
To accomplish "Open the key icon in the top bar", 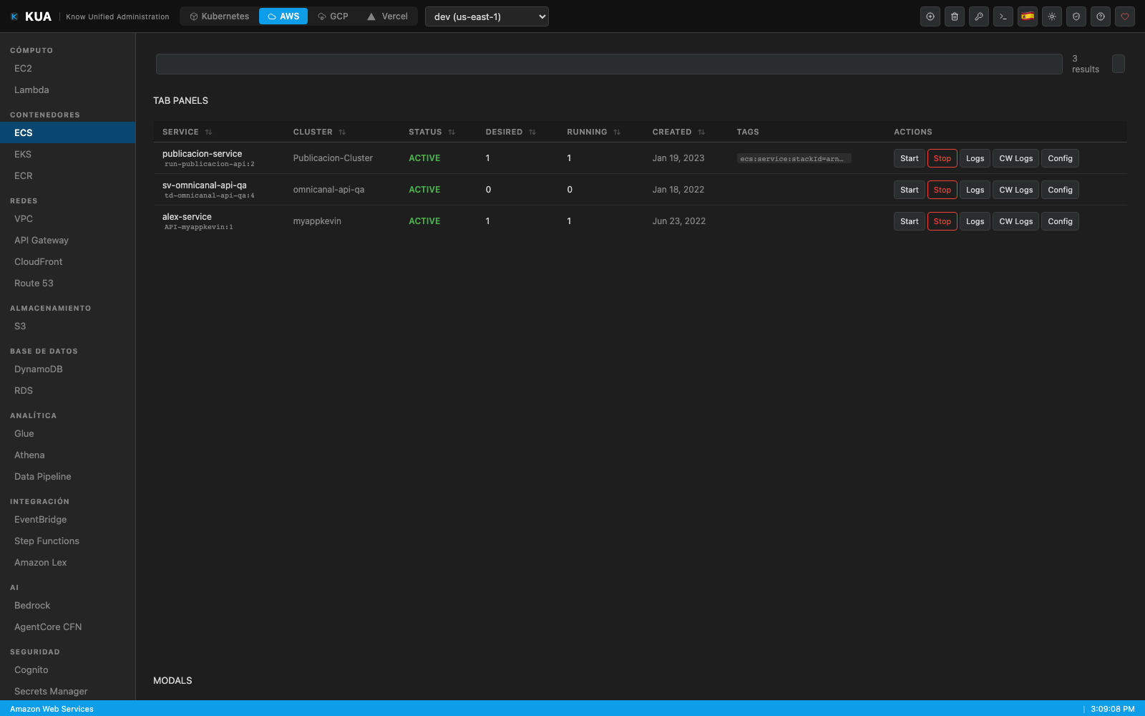I will pos(979,16).
